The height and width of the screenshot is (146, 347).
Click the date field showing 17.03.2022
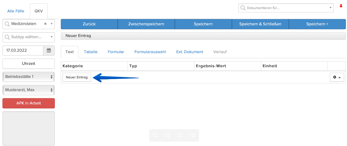(23, 50)
